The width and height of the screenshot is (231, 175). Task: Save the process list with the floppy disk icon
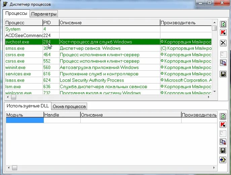(223, 74)
